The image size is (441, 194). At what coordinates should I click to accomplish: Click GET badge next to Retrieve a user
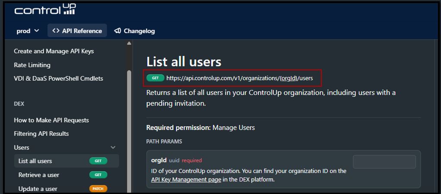pyautogui.click(x=98, y=175)
